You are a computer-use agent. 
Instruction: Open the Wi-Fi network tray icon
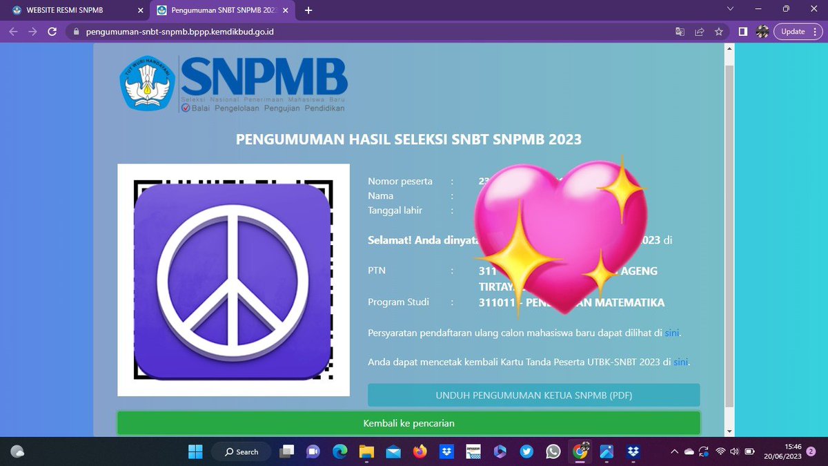[x=720, y=452]
